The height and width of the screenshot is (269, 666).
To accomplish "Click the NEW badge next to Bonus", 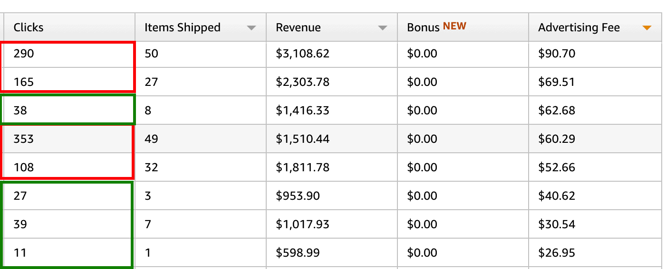I will pyautogui.click(x=454, y=26).
